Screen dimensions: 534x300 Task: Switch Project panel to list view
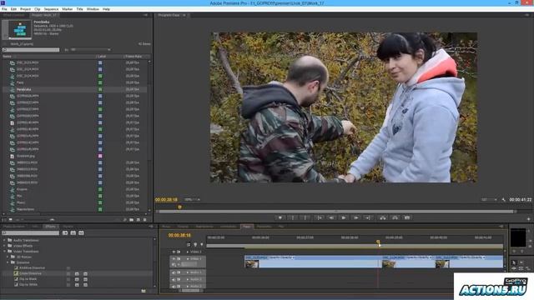click(4, 220)
